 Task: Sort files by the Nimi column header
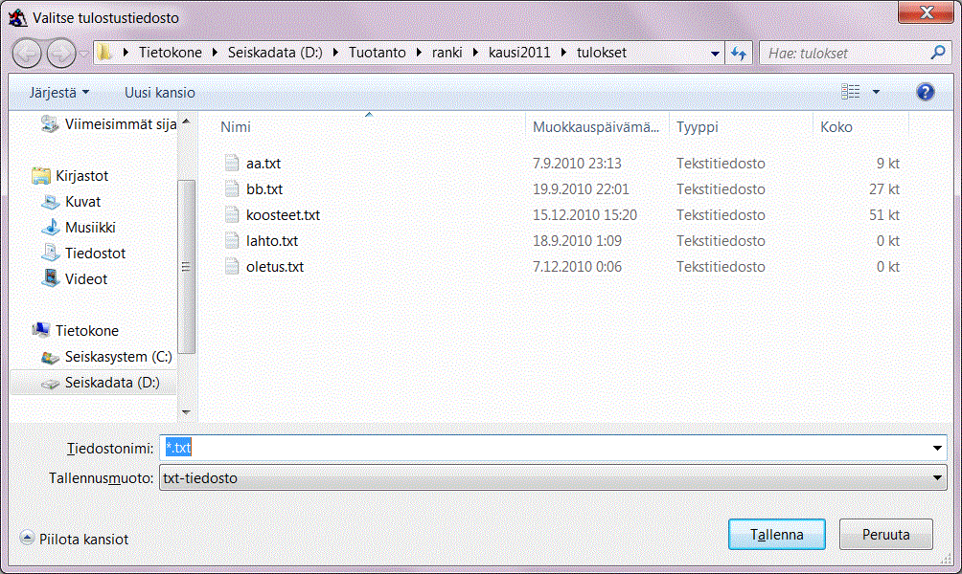(236, 126)
